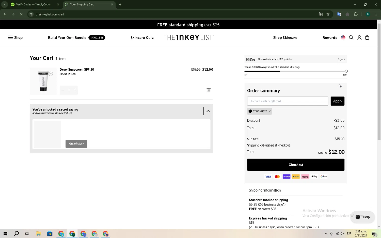Focus the discount code or gift card field
381x238 pixels.
tap(288, 101)
